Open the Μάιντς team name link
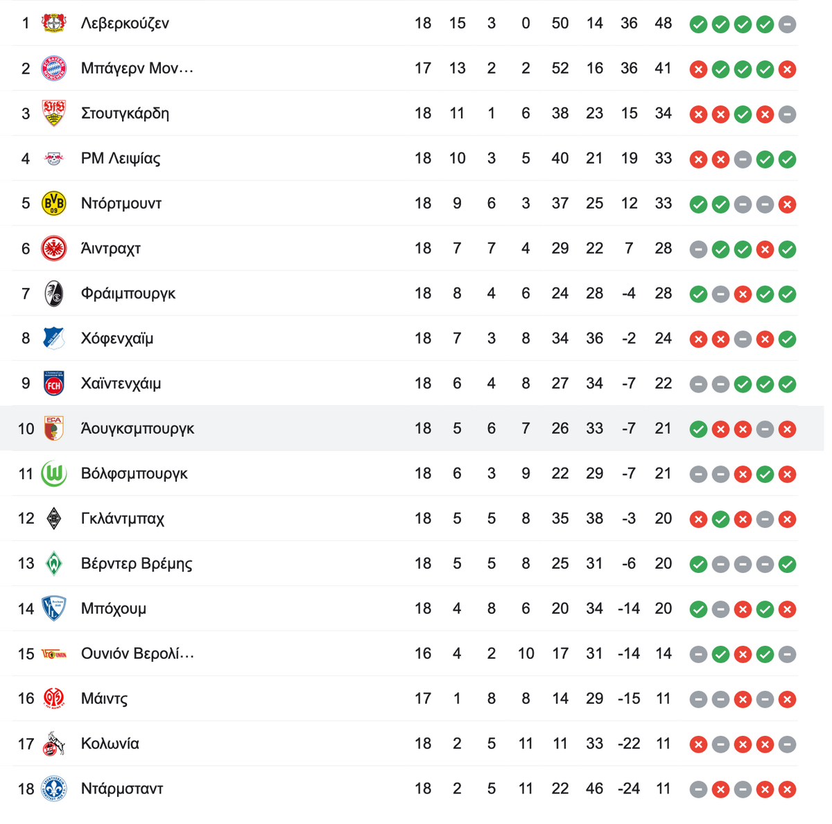Image resolution: width=832 pixels, height=824 pixels. click(x=104, y=698)
